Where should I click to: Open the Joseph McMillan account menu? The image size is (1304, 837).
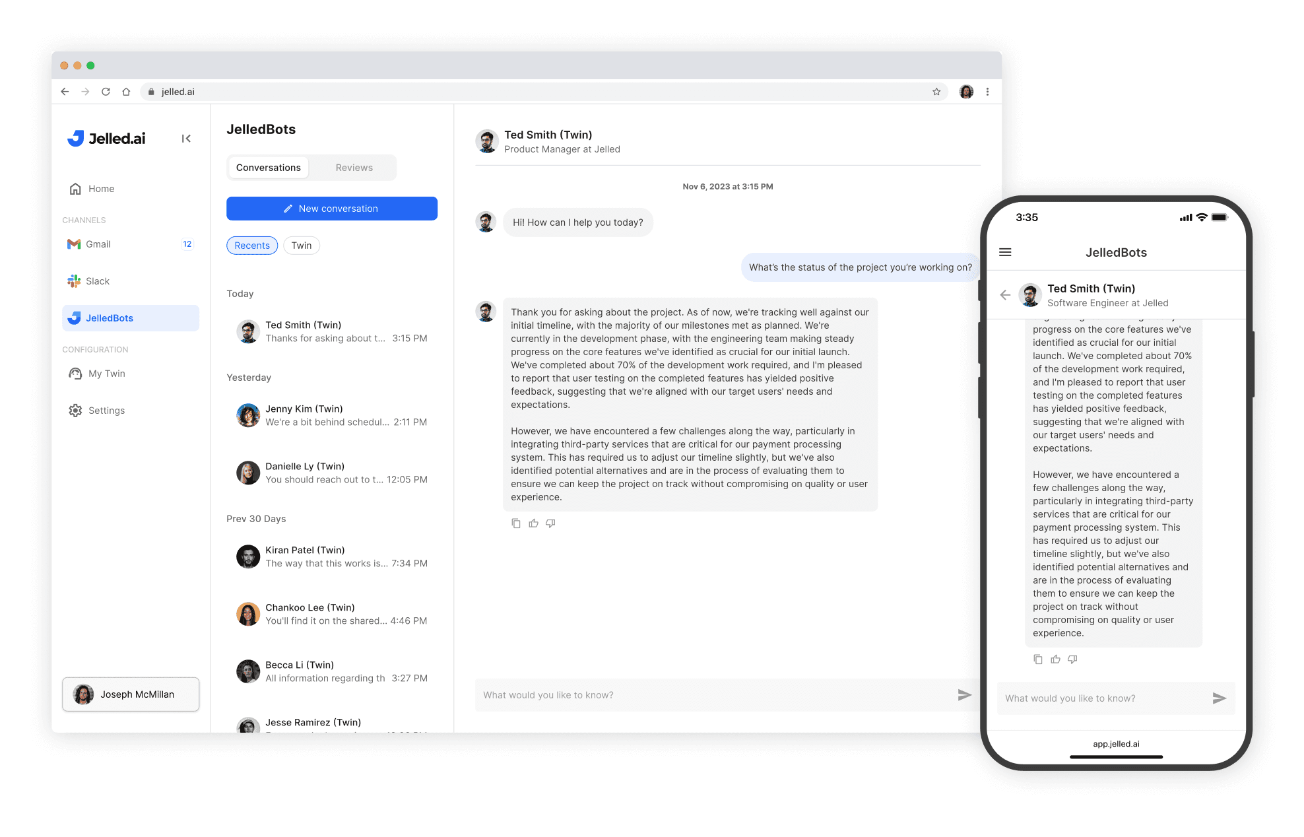point(131,694)
